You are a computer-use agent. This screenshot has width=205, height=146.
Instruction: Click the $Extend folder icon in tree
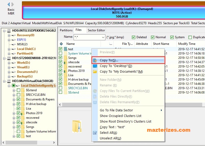pyautogui.click(x=23, y=90)
